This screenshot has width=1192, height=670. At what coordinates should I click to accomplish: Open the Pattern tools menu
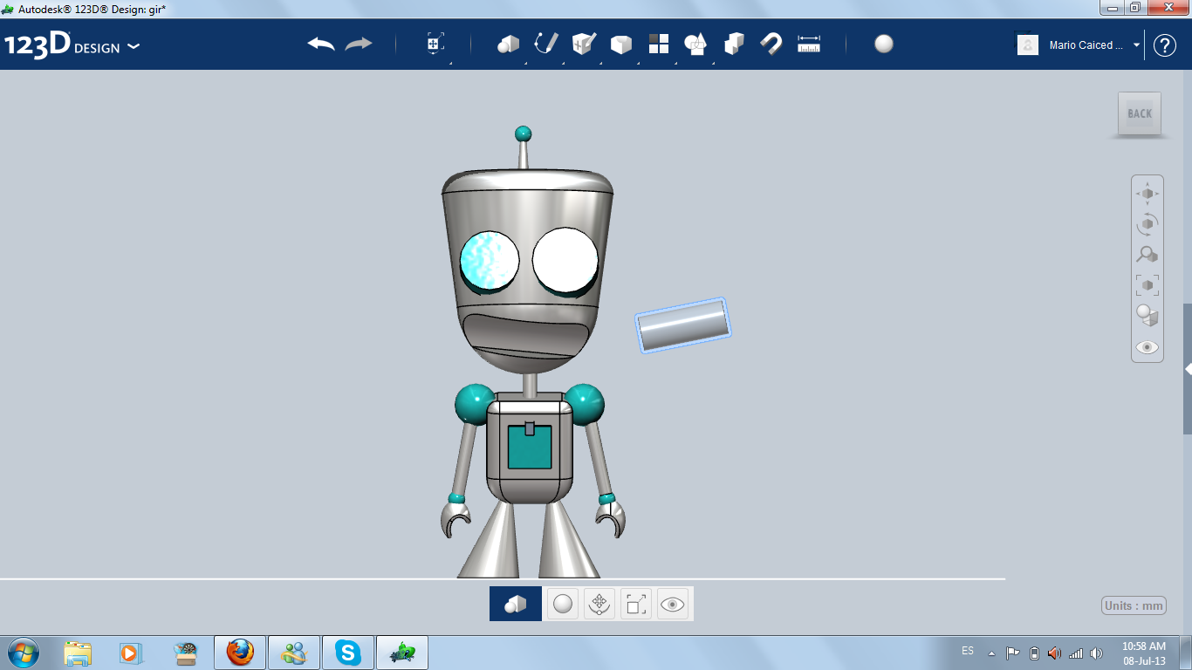tap(659, 44)
